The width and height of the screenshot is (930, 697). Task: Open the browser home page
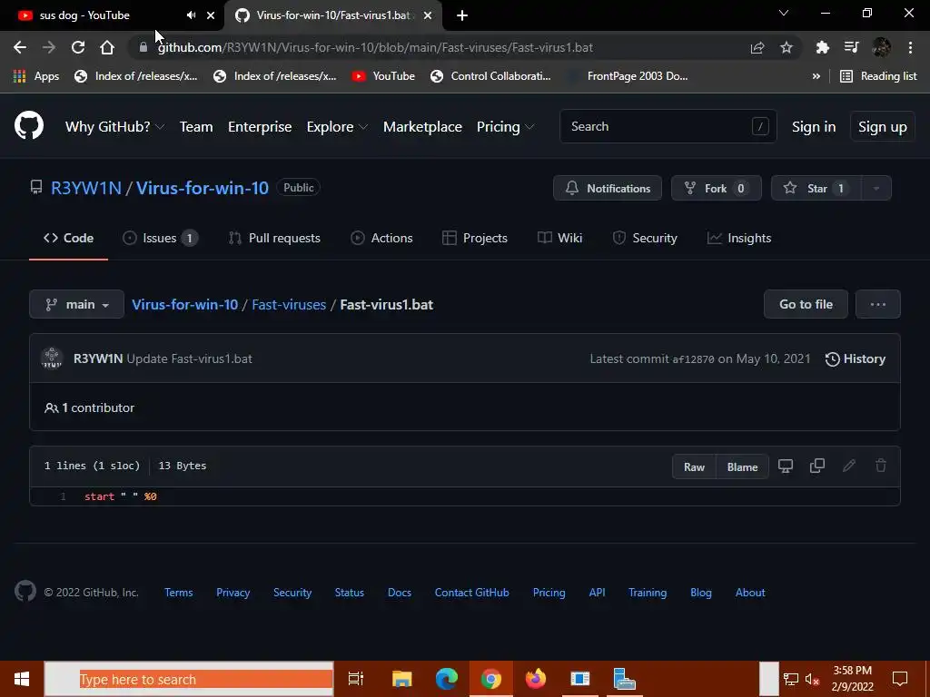[107, 47]
